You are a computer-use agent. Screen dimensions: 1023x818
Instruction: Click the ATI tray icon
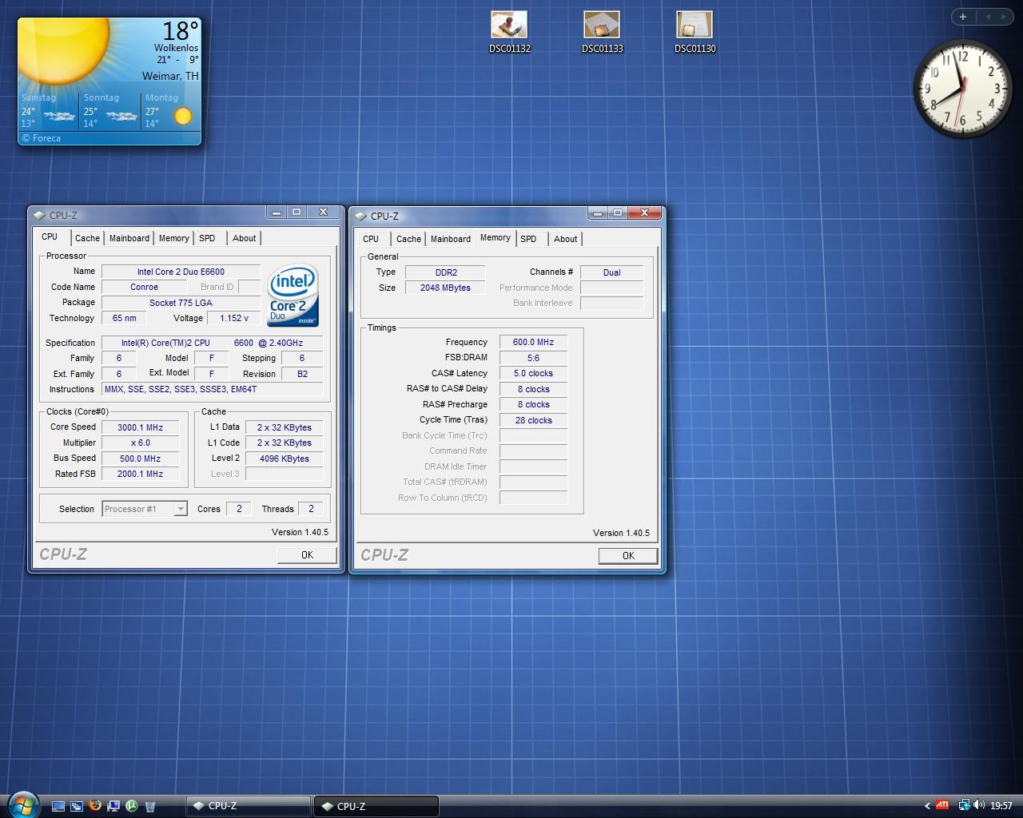[943, 805]
